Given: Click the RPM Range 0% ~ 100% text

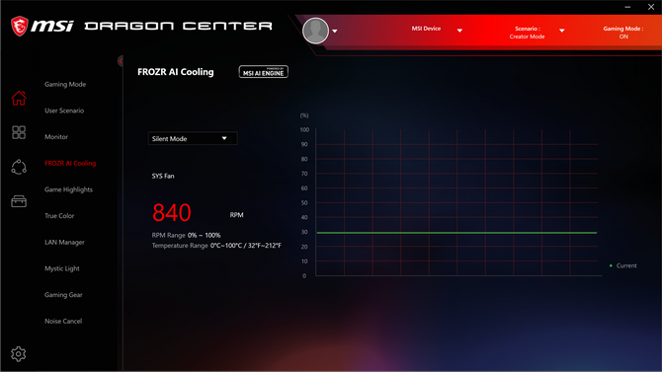Looking at the screenshot, I should (186, 235).
